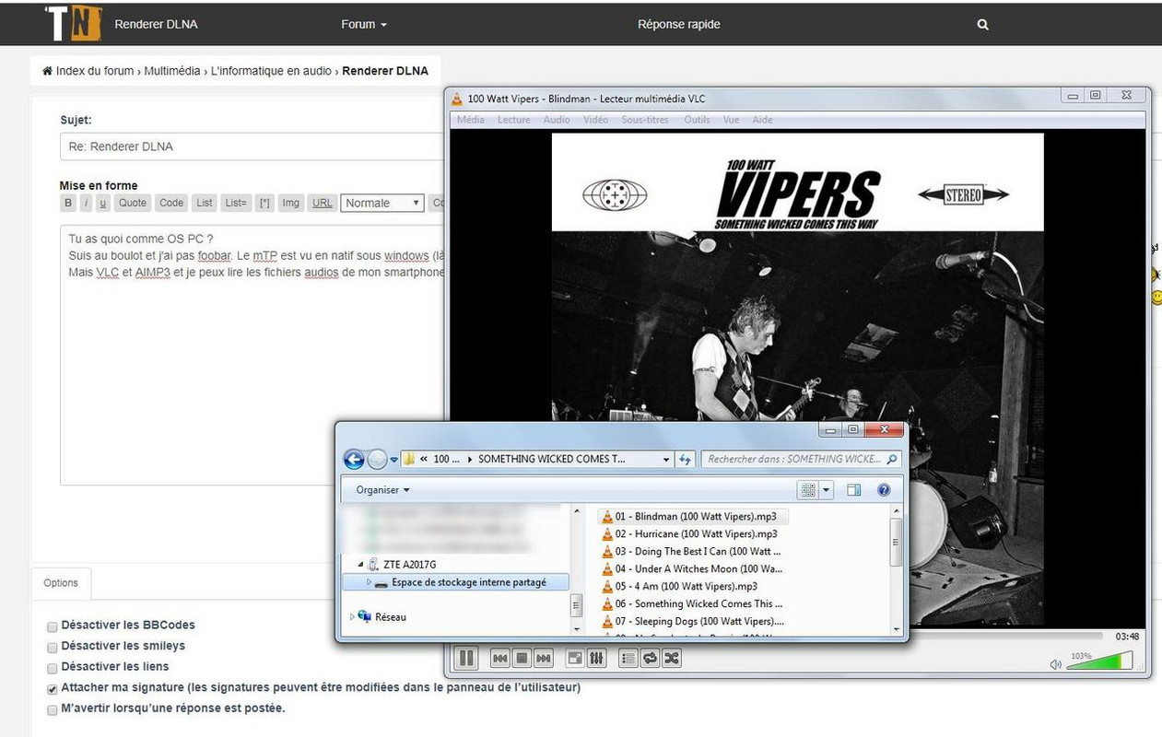Enable Désactiver les smileys checkbox
Image resolution: width=1162 pixels, height=737 pixels.
tap(52, 648)
